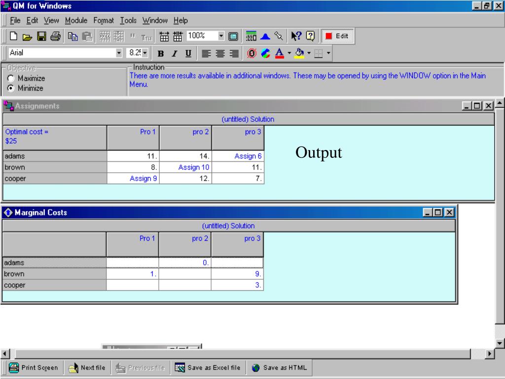Expand the gridlines dropdown arrow
The width and height of the screenshot is (505, 379).
click(x=328, y=53)
